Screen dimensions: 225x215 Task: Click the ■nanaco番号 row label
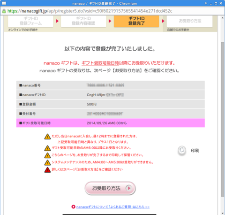click(x=30, y=85)
